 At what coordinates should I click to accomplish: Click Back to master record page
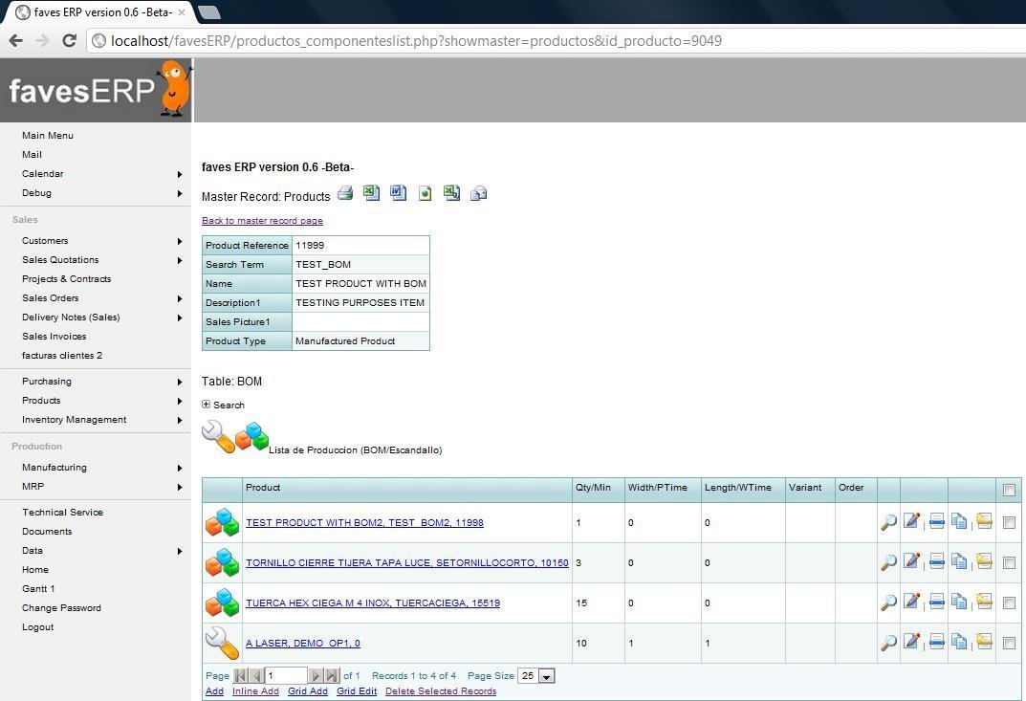262,220
